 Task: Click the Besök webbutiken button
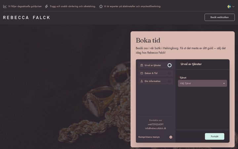click(x=219, y=17)
